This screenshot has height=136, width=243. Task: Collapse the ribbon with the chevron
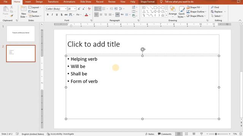[240, 20]
